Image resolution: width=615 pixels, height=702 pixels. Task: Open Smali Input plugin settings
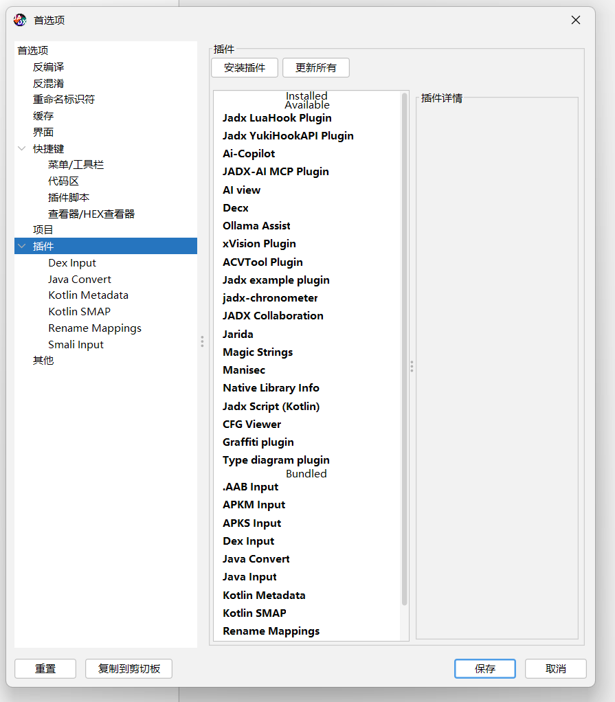click(x=76, y=345)
